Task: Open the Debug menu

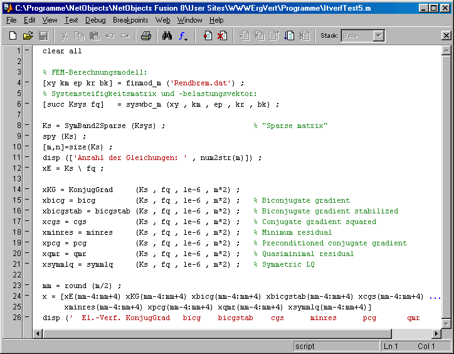Action: [95, 20]
